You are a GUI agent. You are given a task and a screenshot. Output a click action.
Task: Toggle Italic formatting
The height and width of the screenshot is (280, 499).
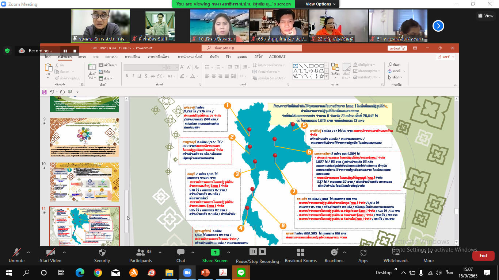point(133,76)
